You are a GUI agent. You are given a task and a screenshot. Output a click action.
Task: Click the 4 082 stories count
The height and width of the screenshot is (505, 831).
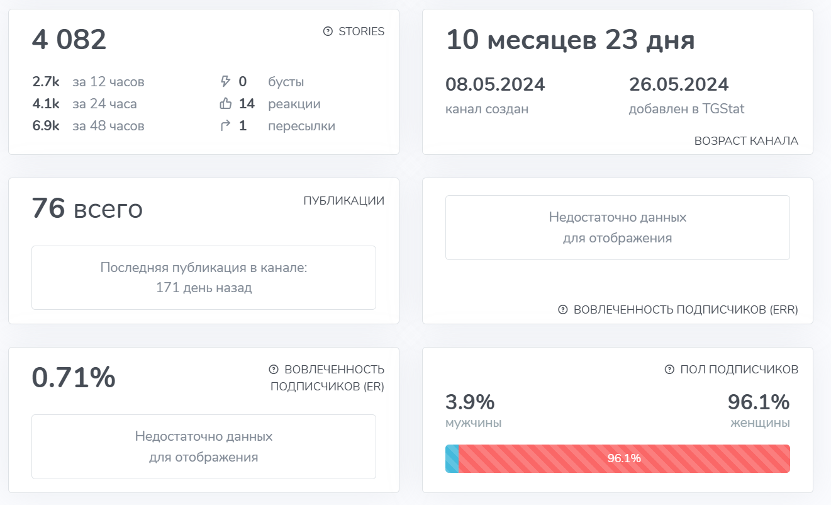pos(69,40)
